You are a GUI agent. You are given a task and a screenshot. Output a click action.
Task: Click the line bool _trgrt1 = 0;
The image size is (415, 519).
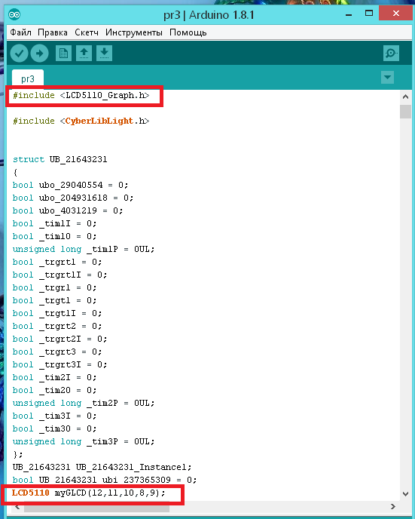point(57,263)
